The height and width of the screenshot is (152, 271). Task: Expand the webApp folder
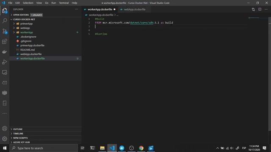25,28
